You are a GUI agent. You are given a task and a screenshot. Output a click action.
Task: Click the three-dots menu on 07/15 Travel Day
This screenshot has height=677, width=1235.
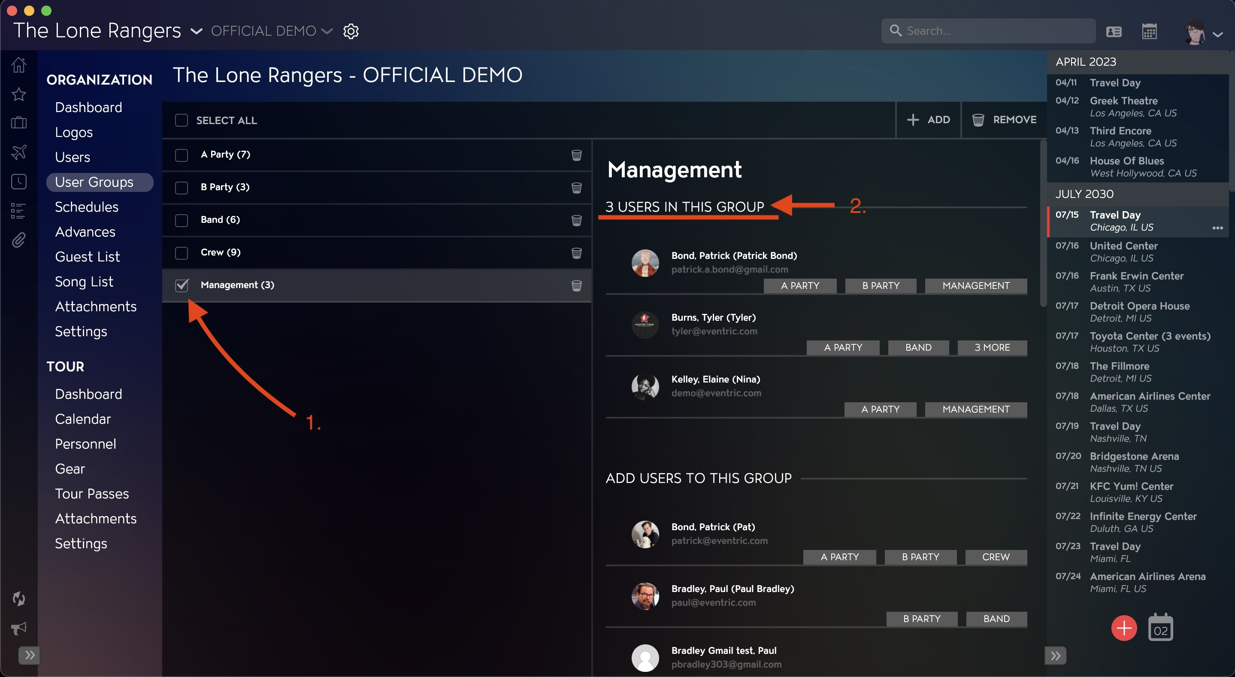pyautogui.click(x=1217, y=228)
